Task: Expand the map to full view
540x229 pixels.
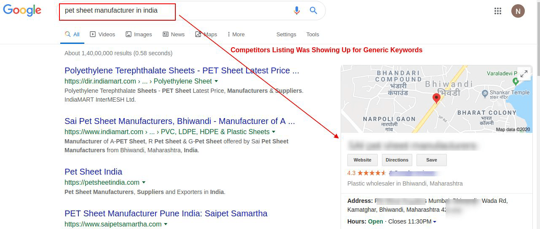Action: click(524, 74)
